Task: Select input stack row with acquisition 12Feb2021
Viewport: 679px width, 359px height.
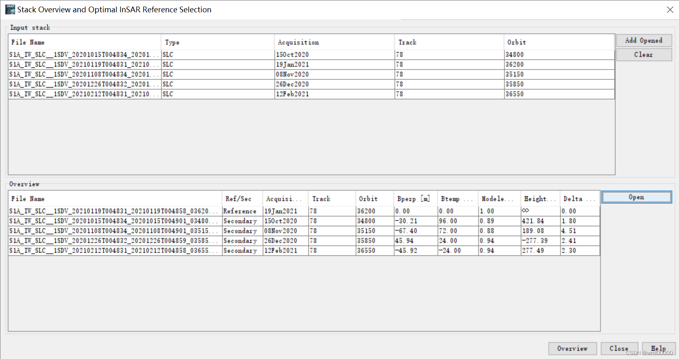Action: 312,94
